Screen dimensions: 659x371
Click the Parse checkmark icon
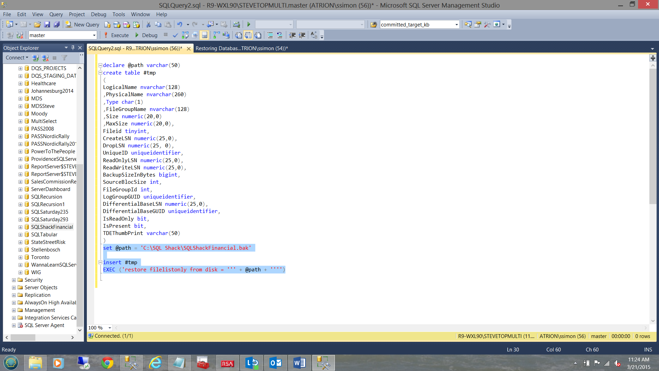[175, 35]
